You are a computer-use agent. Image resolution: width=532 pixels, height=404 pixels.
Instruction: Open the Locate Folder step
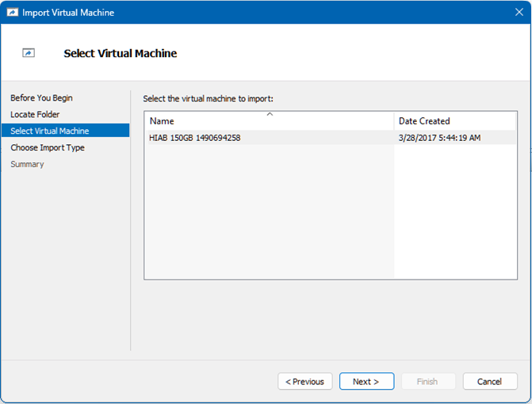[35, 115]
